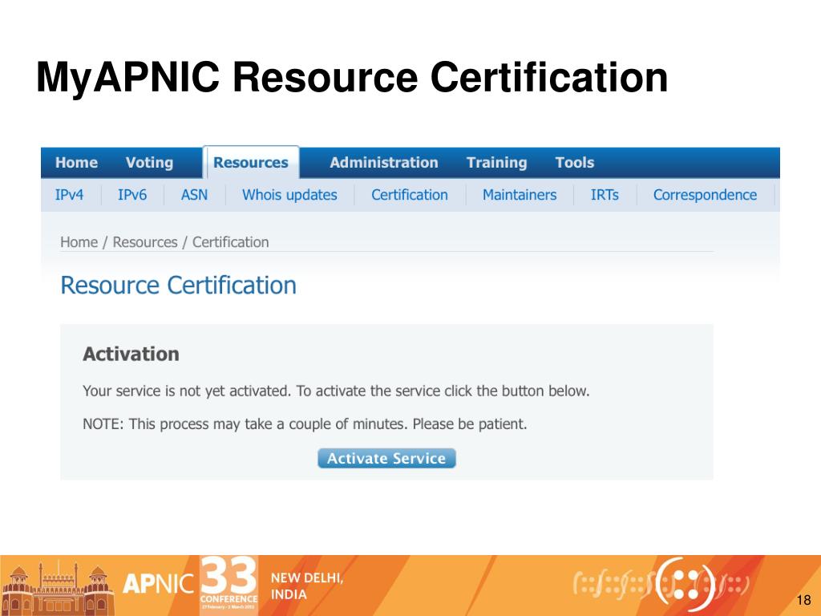This screenshot has height=616, width=821.
Task: Open the Home tab
Action: (76, 162)
